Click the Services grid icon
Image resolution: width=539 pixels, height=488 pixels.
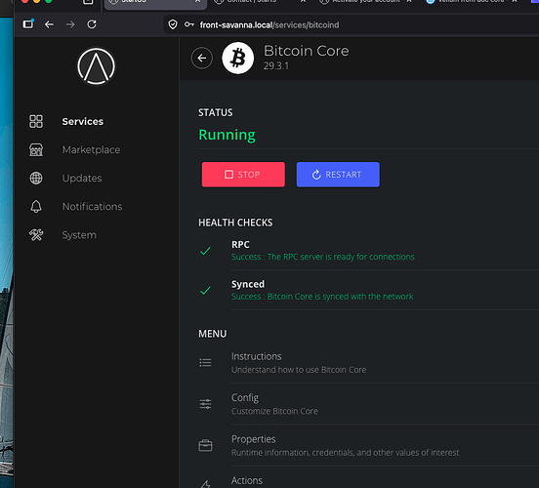[x=36, y=121]
